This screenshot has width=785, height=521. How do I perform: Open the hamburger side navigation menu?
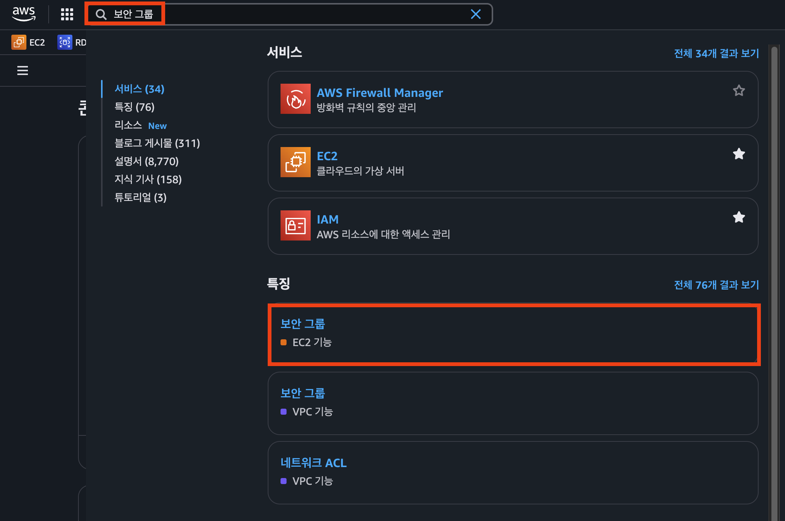click(23, 70)
